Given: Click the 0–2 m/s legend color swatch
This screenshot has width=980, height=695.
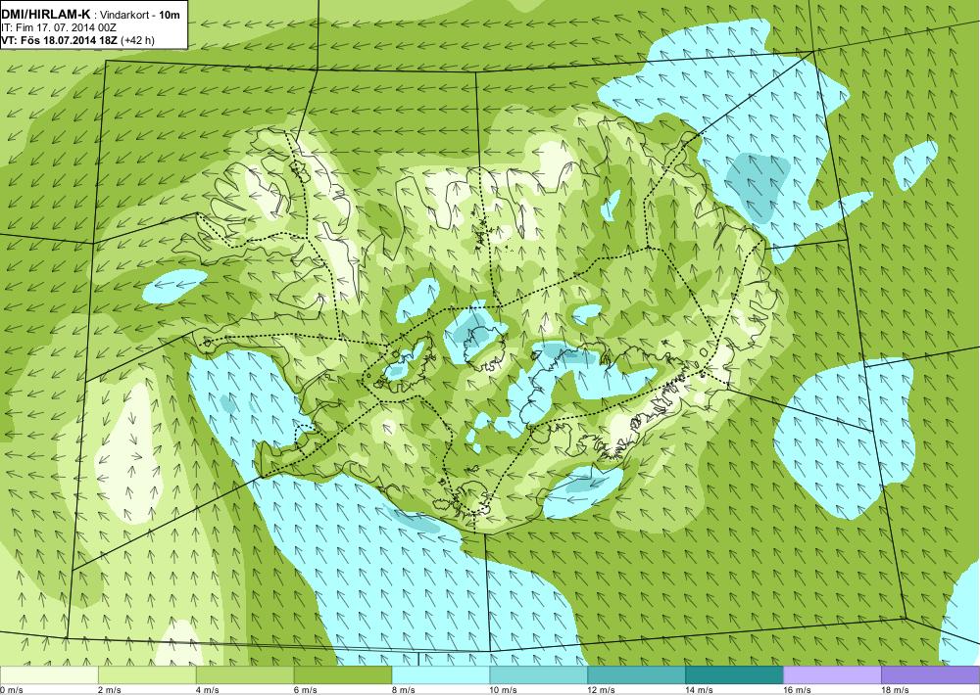Looking at the screenshot, I should [x=49, y=675].
